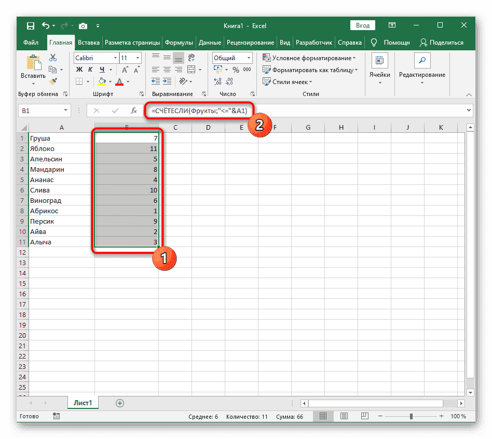Add a new sheet with plus icon
This screenshot has height=439, width=492.
coord(120,403)
